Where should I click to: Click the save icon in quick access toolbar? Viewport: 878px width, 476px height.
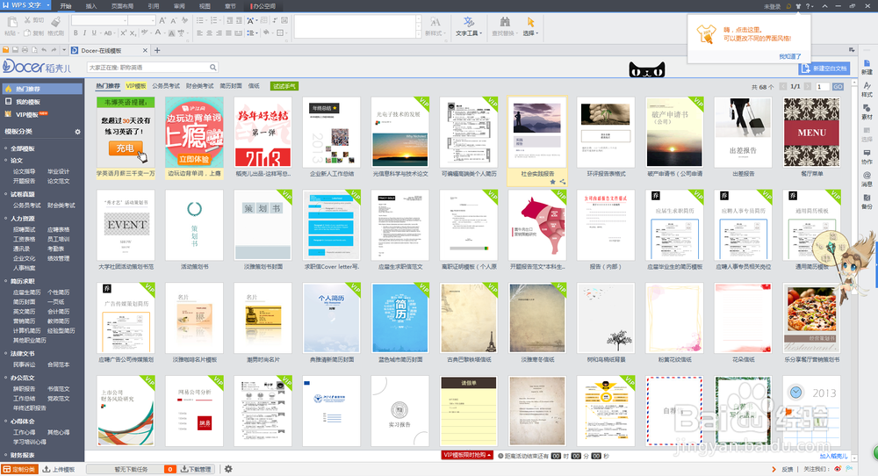pyautogui.click(x=15, y=50)
